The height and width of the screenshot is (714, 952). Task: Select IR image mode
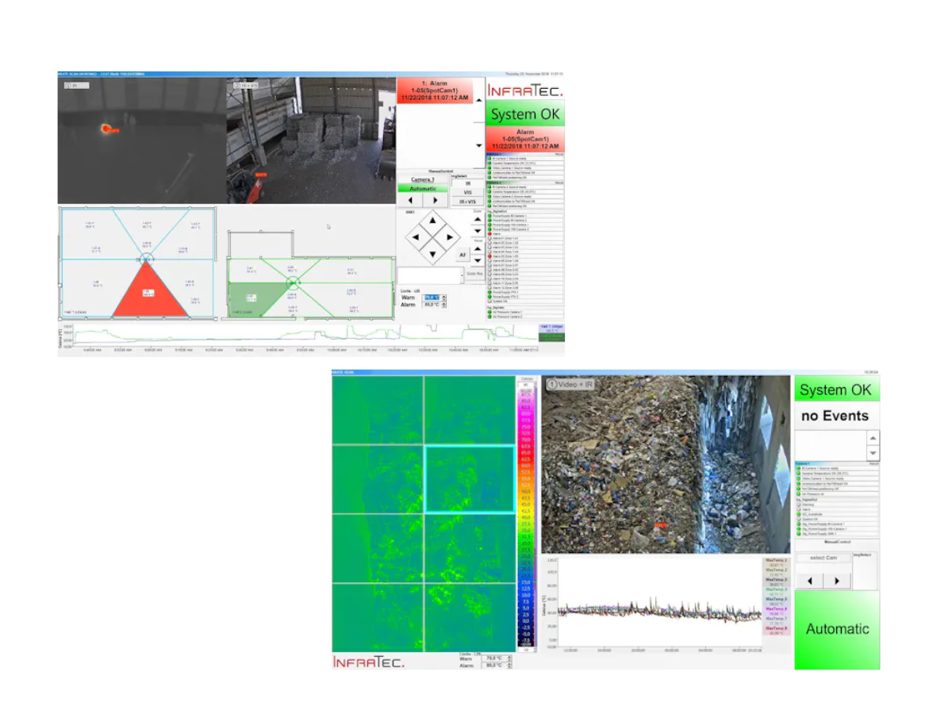[x=468, y=183]
